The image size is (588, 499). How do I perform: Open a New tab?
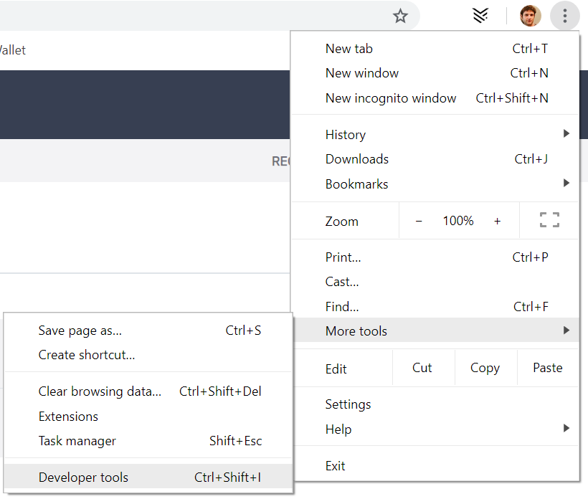[x=436, y=49]
